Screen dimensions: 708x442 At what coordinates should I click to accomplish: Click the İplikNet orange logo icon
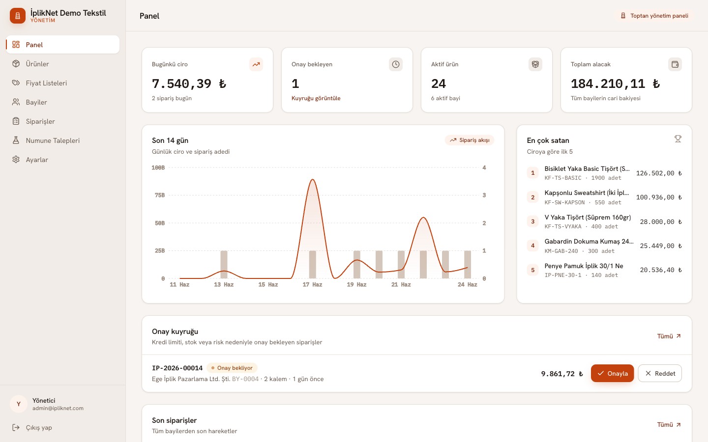(x=18, y=16)
